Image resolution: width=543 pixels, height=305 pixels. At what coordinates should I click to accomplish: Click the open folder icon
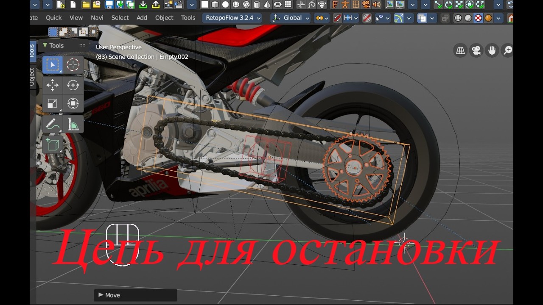(86, 5)
